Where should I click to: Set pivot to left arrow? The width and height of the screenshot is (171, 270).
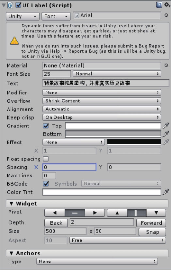tap(54, 213)
